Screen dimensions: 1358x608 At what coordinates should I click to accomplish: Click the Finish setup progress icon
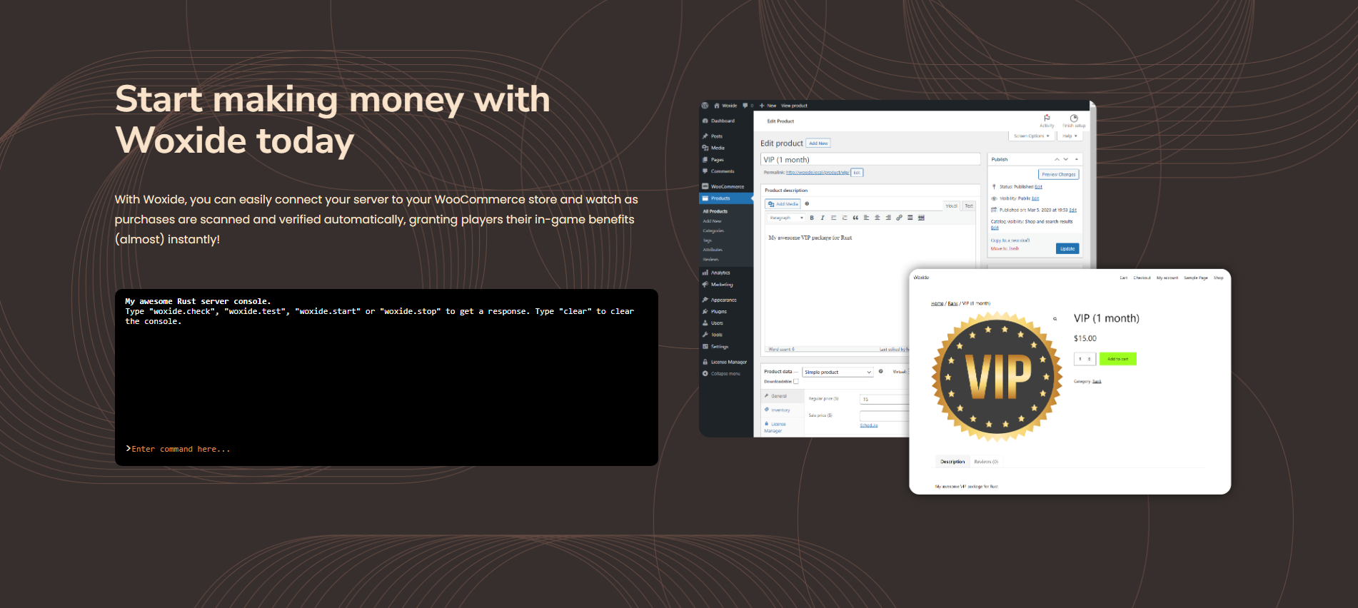pyautogui.click(x=1073, y=118)
